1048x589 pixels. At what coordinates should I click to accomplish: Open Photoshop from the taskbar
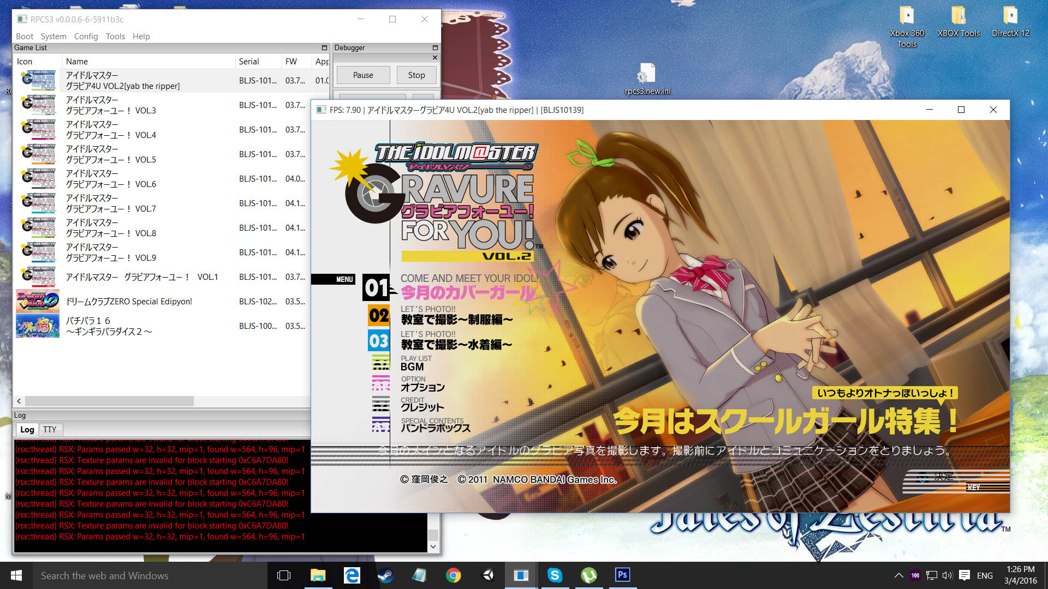[622, 575]
